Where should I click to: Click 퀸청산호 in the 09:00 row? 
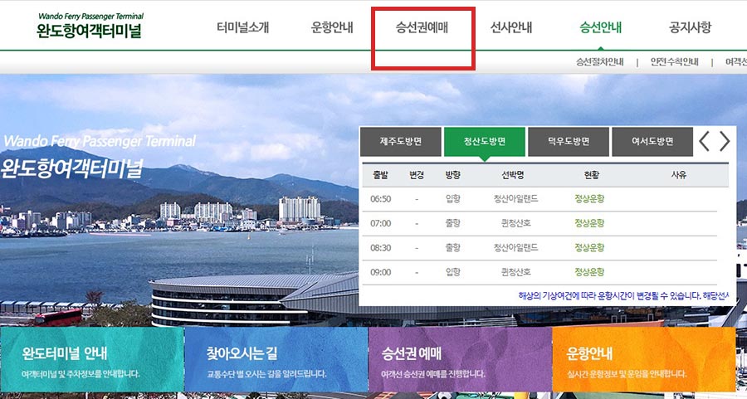pyautogui.click(x=515, y=272)
